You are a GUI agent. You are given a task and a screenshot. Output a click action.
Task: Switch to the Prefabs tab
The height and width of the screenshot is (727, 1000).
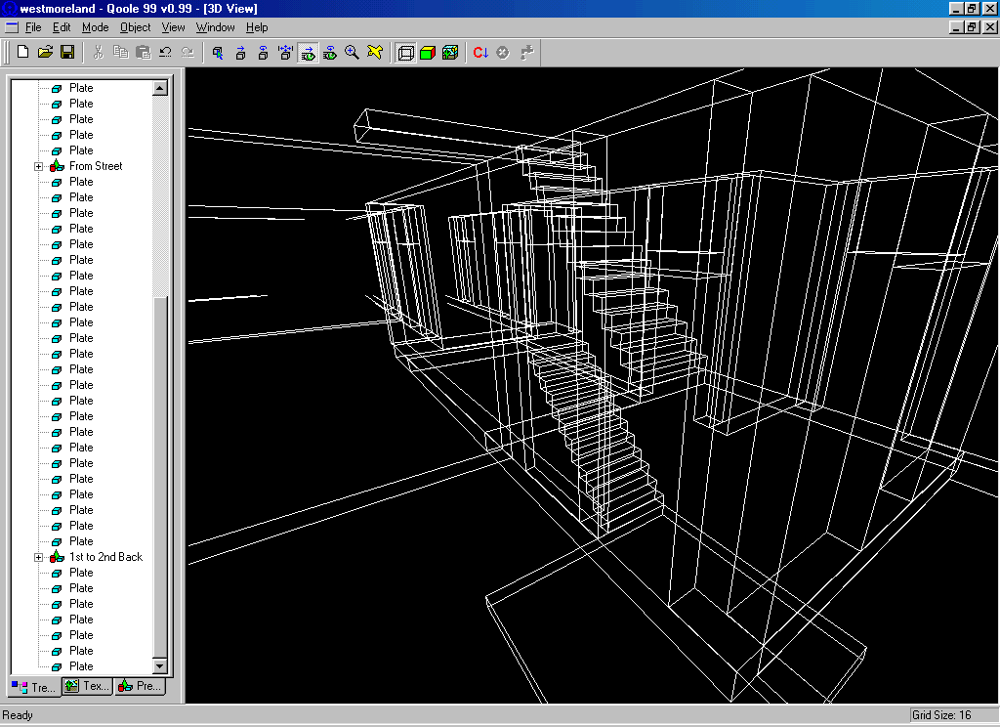click(140, 686)
